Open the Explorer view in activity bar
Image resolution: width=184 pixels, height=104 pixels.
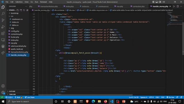tap(3, 7)
